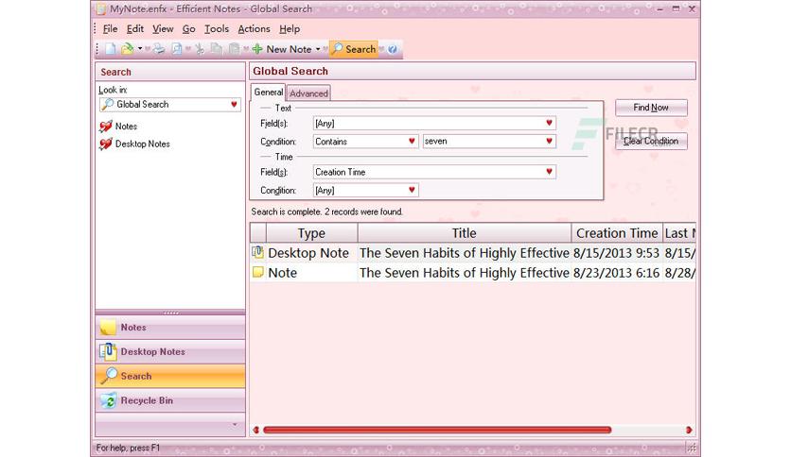Select the Note result row title
The height and width of the screenshot is (457, 791).
(x=465, y=273)
